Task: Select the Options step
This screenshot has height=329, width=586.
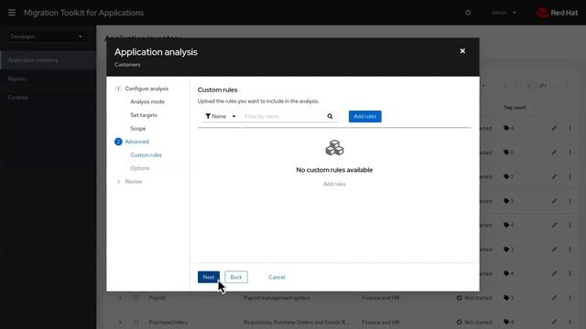Action: pyautogui.click(x=140, y=168)
